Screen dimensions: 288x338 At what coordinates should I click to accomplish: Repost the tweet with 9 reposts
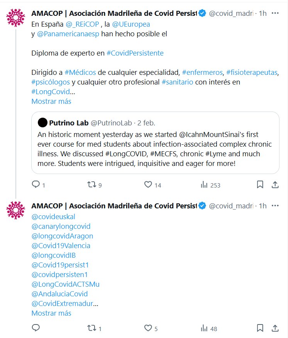point(91,185)
